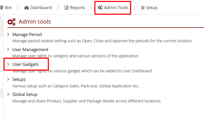Open the Dashboard menu label
Image resolution: width=204 pixels, height=122 pixels.
click(41, 8)
